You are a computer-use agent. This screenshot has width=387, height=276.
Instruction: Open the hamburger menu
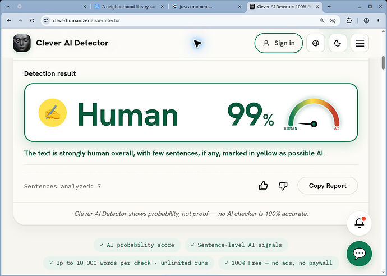360,43
